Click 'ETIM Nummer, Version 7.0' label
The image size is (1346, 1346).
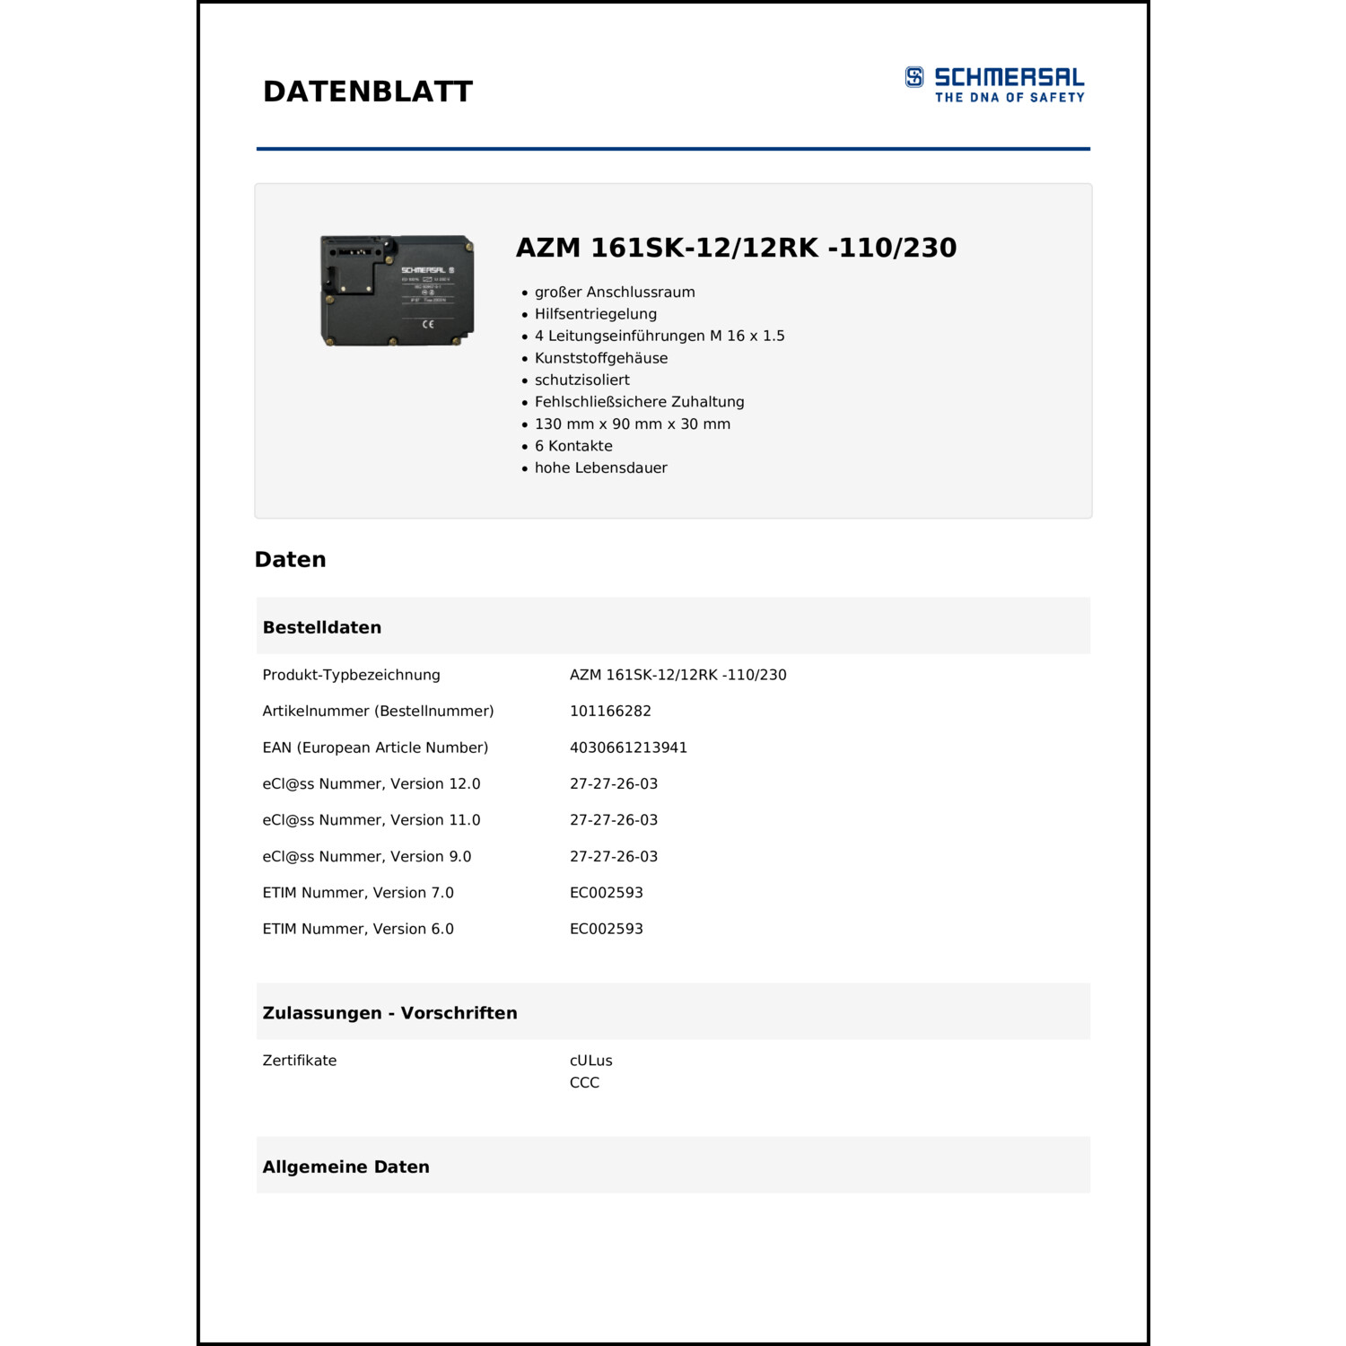[x=358, y=893]
